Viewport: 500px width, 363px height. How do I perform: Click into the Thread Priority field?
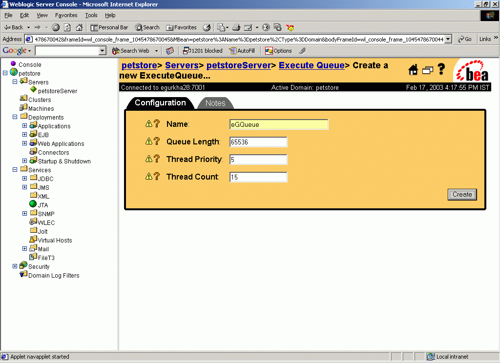point(258,160)
